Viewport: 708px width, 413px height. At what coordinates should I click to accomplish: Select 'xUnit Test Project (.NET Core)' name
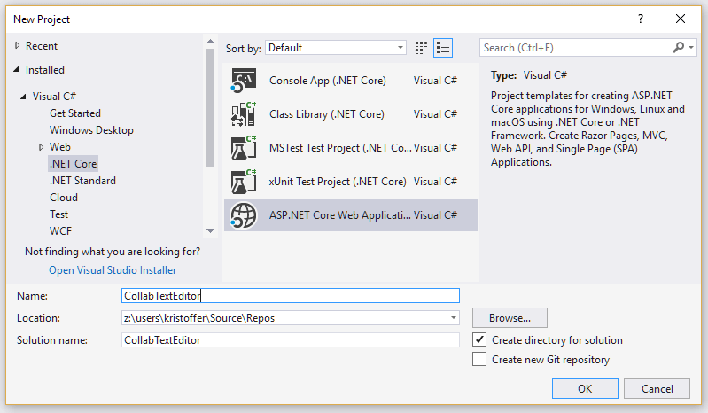(x=338, y=182)
